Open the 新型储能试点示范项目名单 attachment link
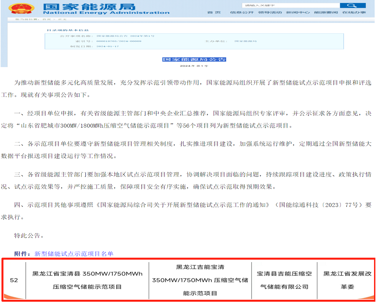 (x=74, y=254)
